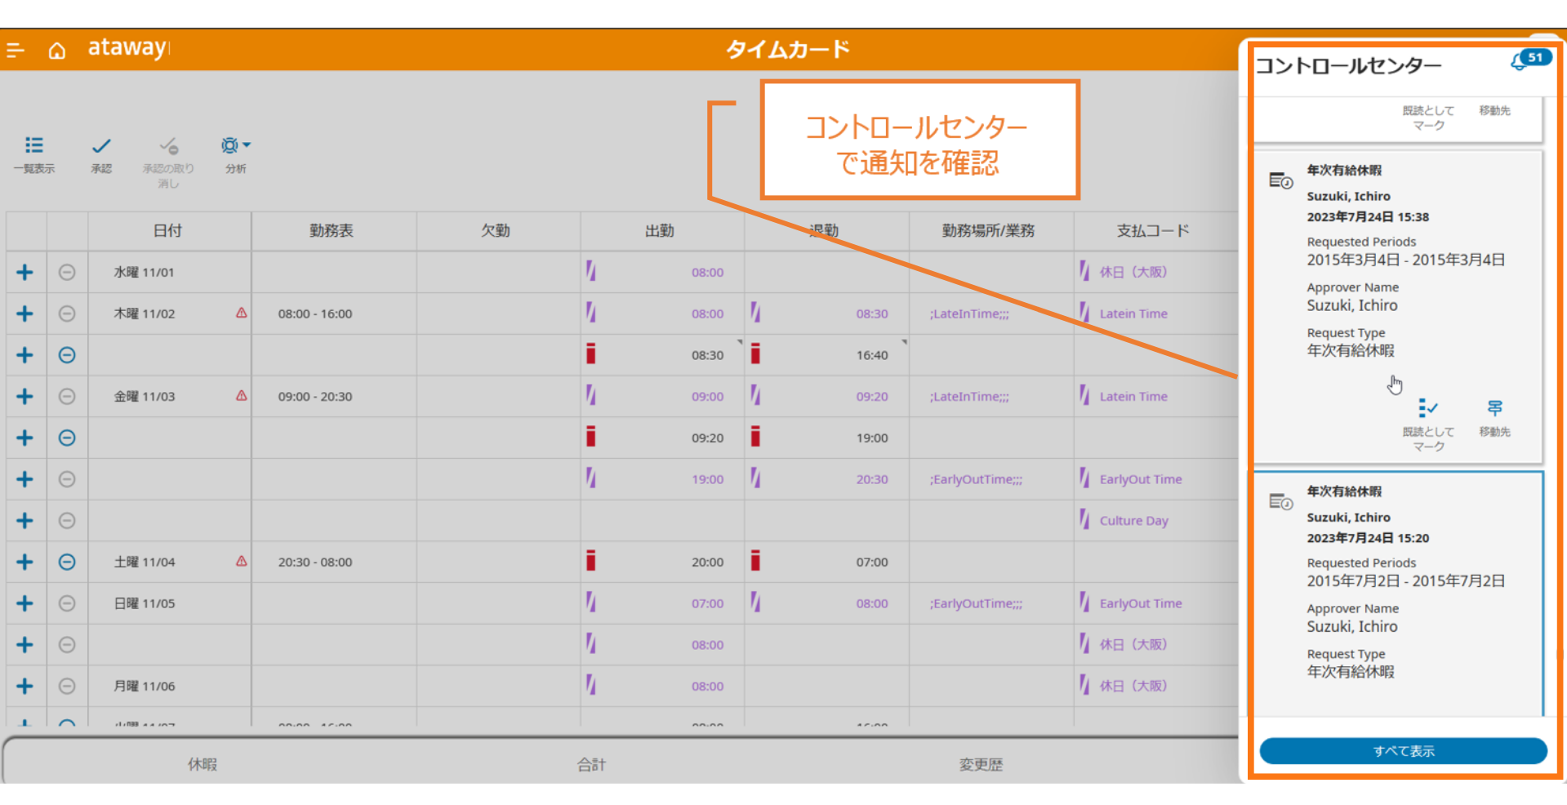Toggle the minus circle on 木曜 11/02 row
The width and height of the screenshot is (1567, 805).
coord(67,314)
